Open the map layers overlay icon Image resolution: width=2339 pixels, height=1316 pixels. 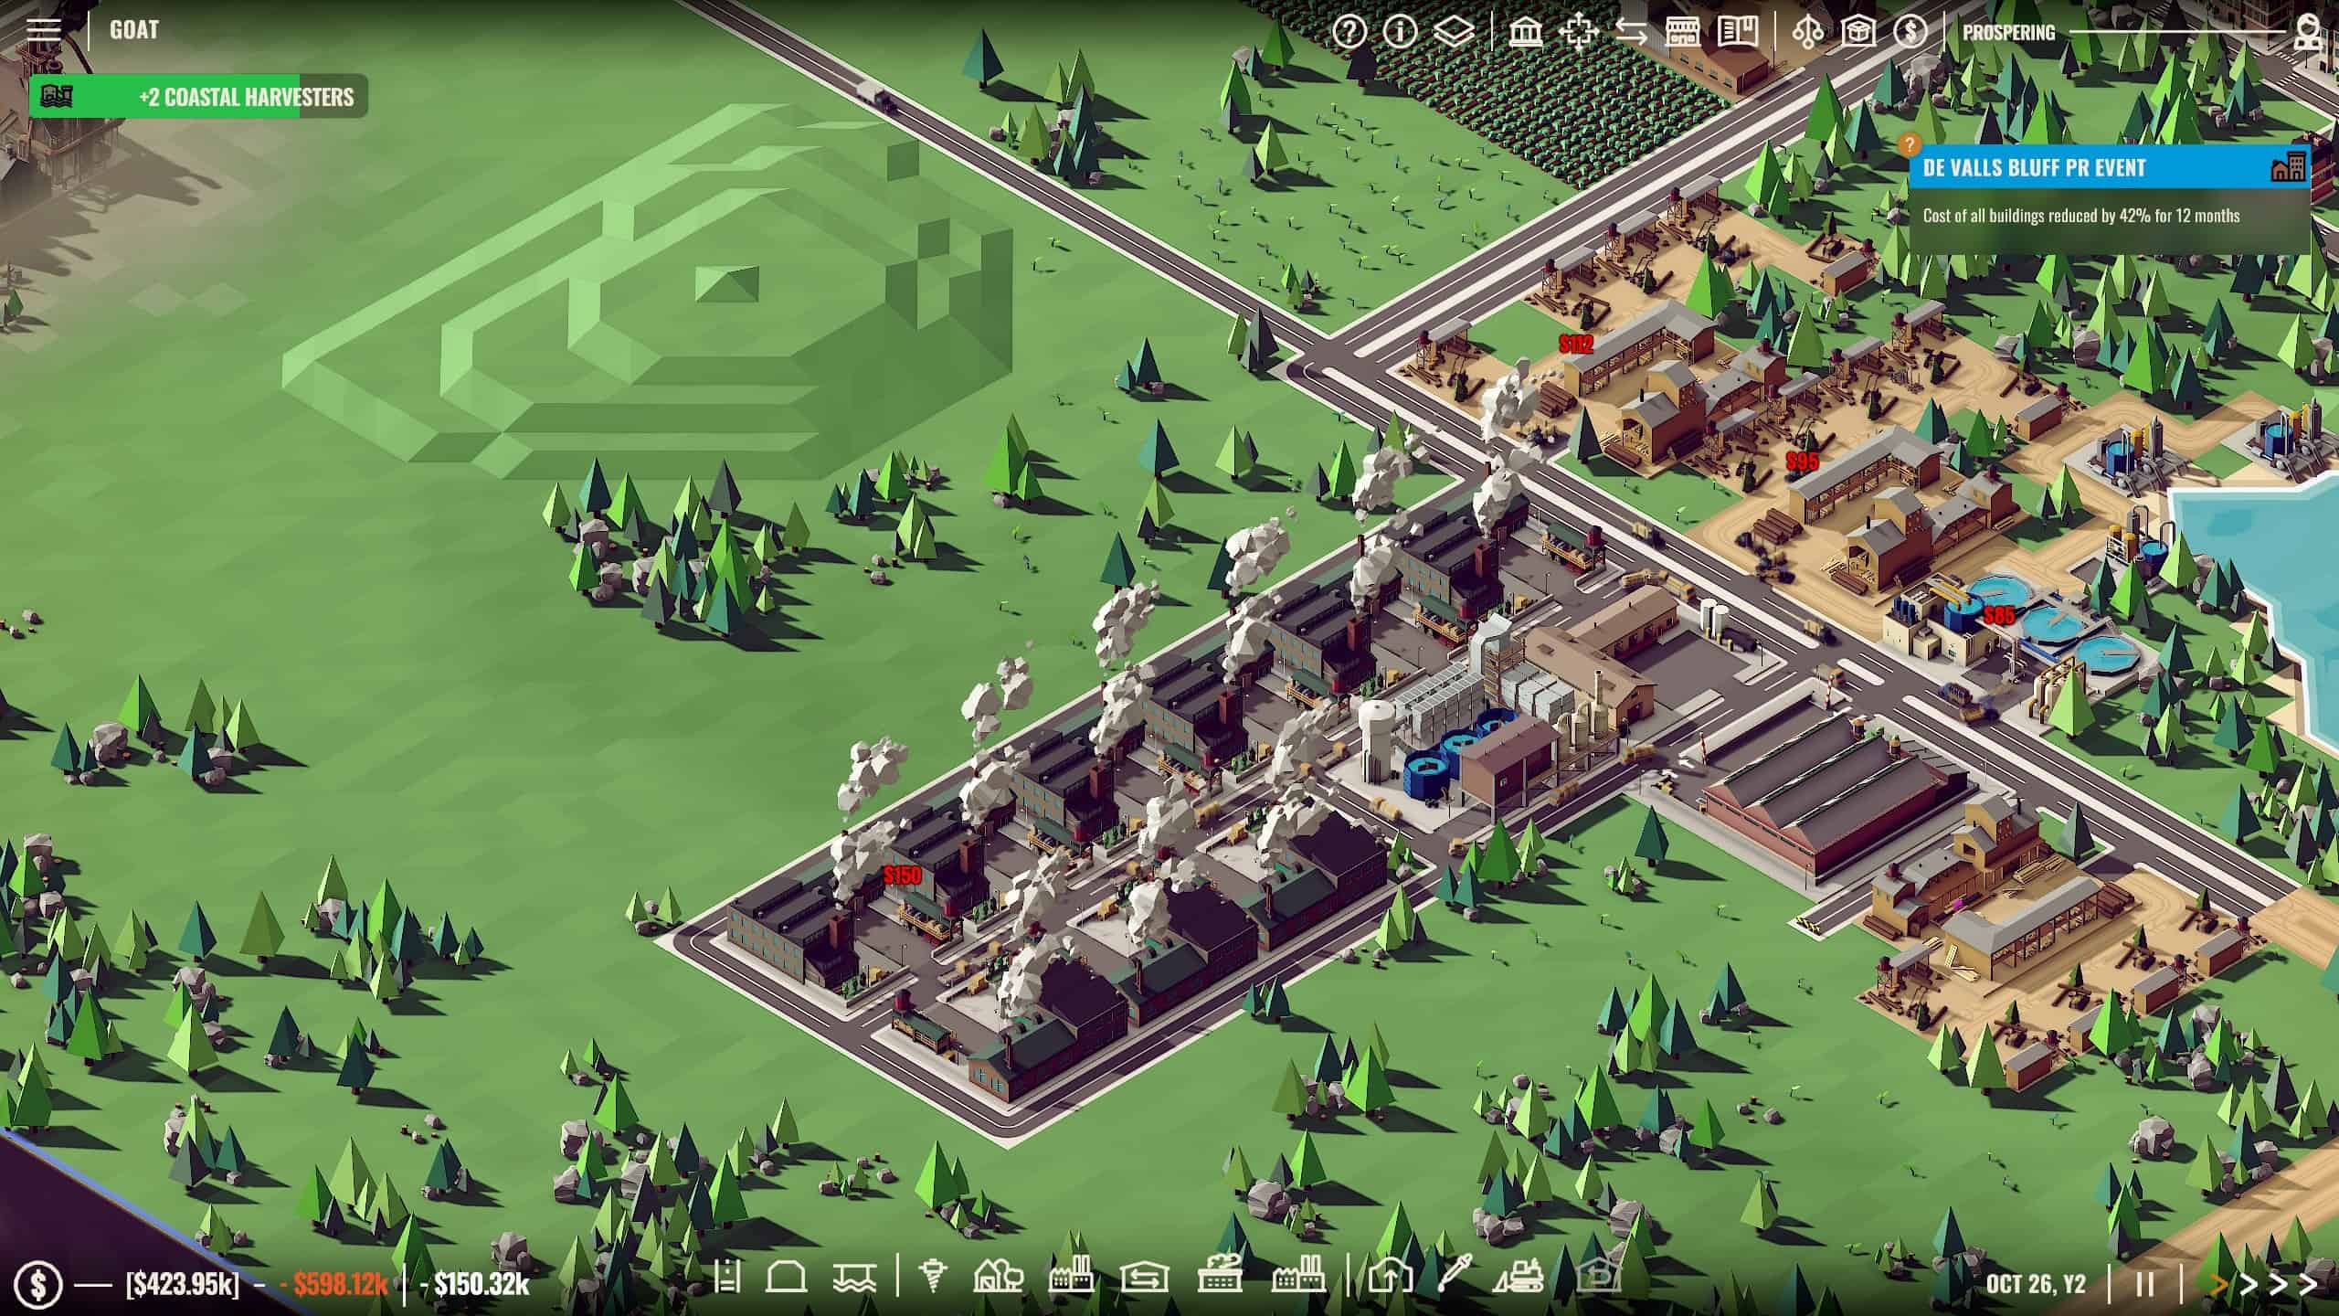click(x=1453, y=32)
